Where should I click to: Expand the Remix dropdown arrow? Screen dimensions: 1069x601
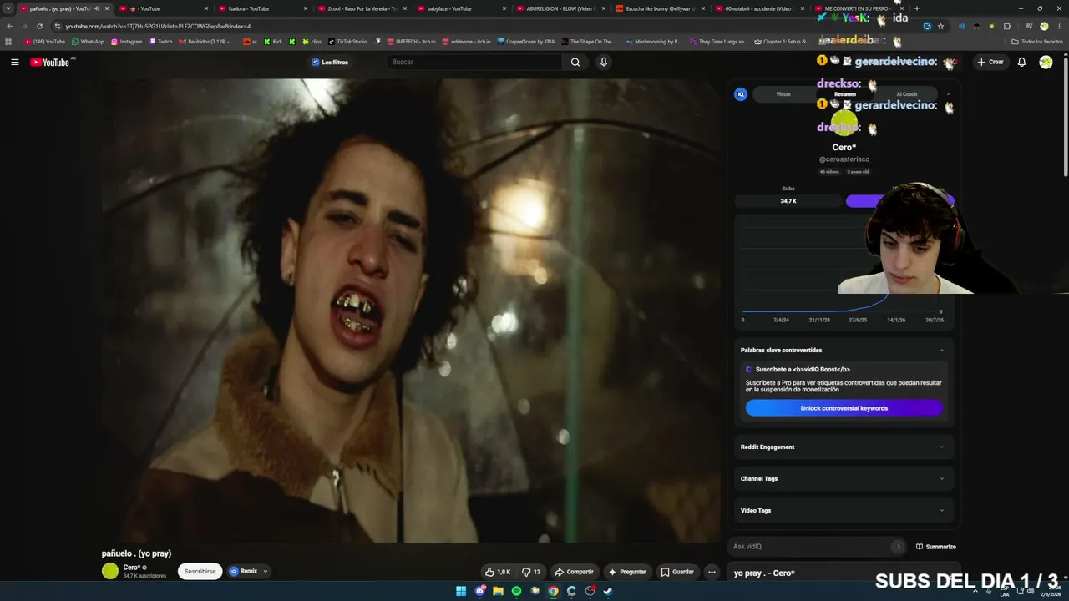266,572
